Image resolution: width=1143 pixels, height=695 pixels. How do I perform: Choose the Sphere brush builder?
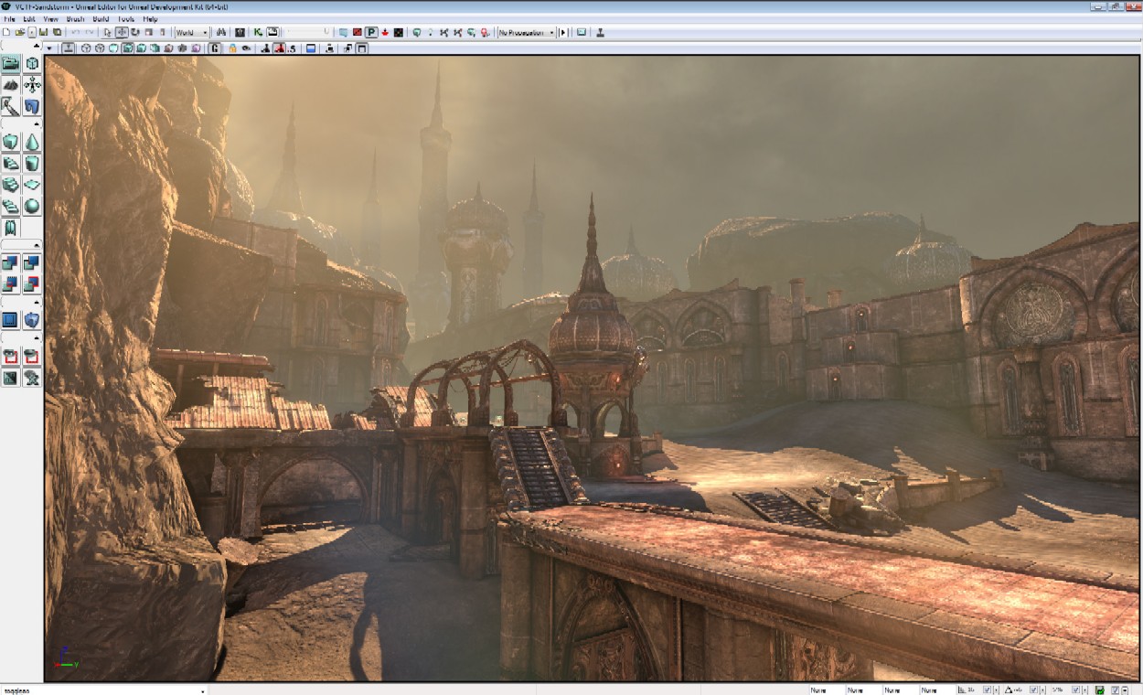tap(32, 206)
